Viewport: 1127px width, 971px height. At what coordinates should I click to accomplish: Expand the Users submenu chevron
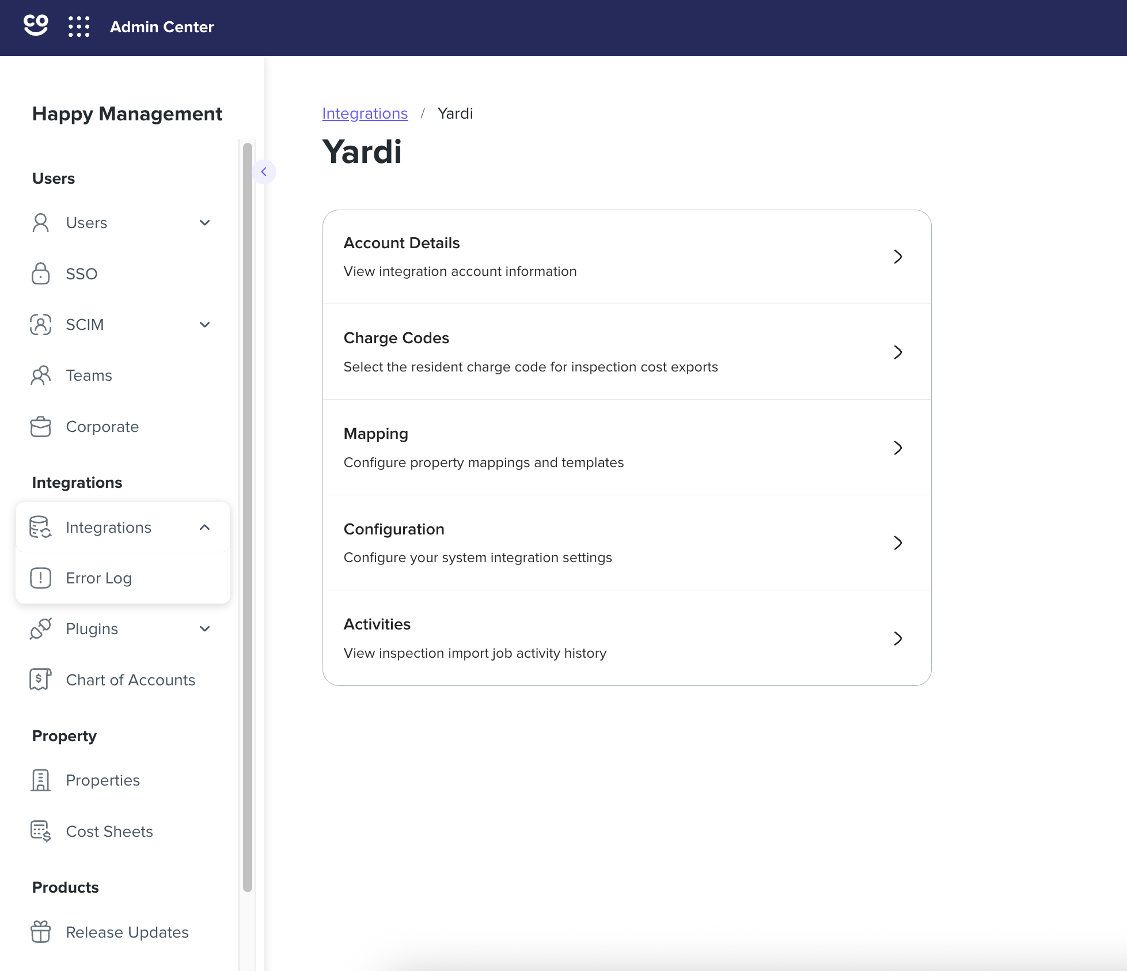pos(205,223)
